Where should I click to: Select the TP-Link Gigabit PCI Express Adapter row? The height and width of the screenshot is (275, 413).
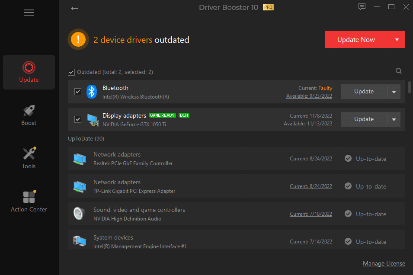(x=236, y=186)
